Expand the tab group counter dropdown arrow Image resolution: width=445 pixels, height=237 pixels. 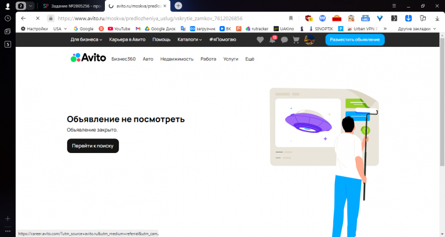click(x=30, y=6)
